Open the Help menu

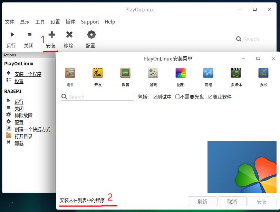coord(110,22)
